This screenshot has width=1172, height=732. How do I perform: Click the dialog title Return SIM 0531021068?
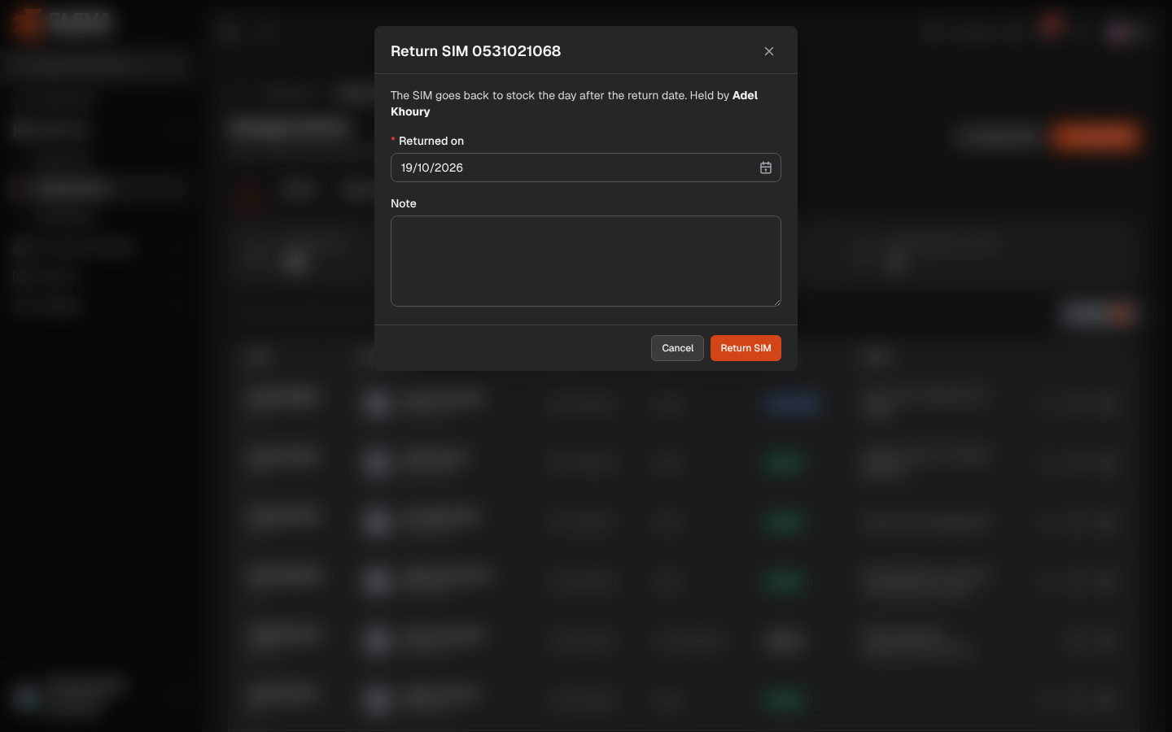point(475,51)
